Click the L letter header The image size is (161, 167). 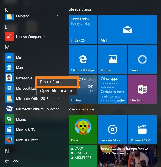pyautogui.click(x=6, y=27)
